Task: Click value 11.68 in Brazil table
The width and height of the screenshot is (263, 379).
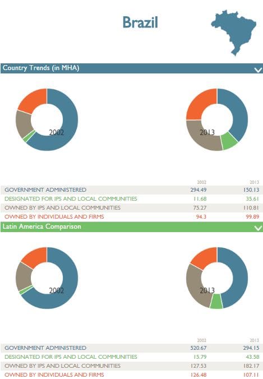Action: coord(200,199)
